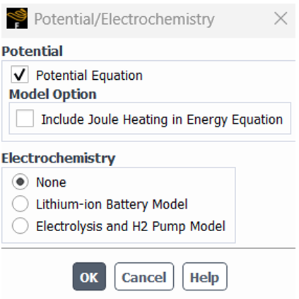Click the "Electrolysis and H2 Pump Model" label
The height and width of the screenshot is (299, 299).
click(x=131, y=226)
